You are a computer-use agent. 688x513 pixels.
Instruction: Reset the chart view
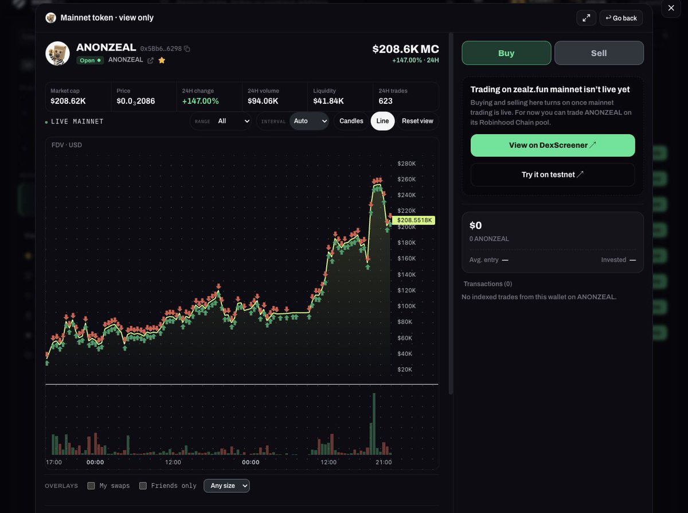pos(417,121)
